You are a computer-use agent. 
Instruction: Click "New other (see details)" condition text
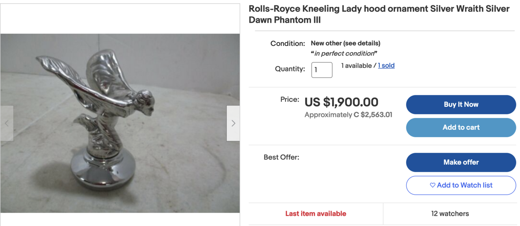(x=345, y=43)
